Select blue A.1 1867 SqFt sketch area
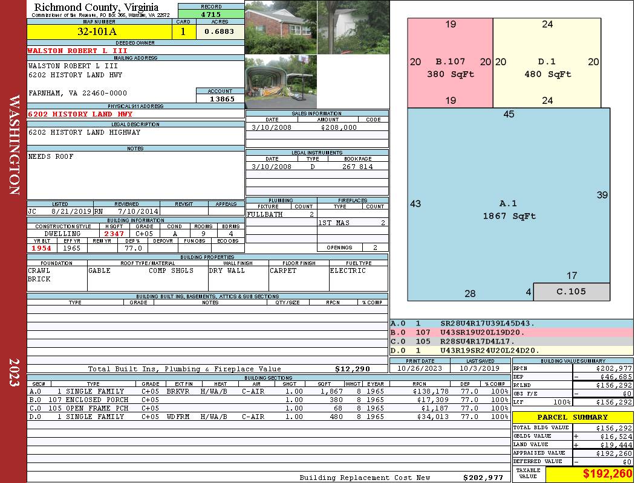The image size is (635, 483). (x=509, y=204)
